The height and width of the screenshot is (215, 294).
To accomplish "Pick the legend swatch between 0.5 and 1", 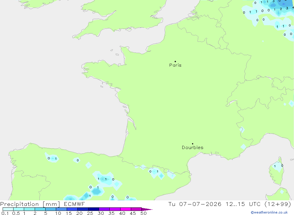I will click(x=19, y=209).
